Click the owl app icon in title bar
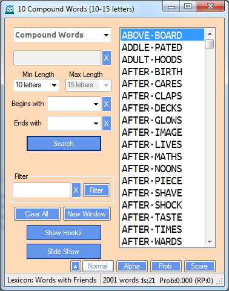The image size is (229, 291). (x=10, y=9)
